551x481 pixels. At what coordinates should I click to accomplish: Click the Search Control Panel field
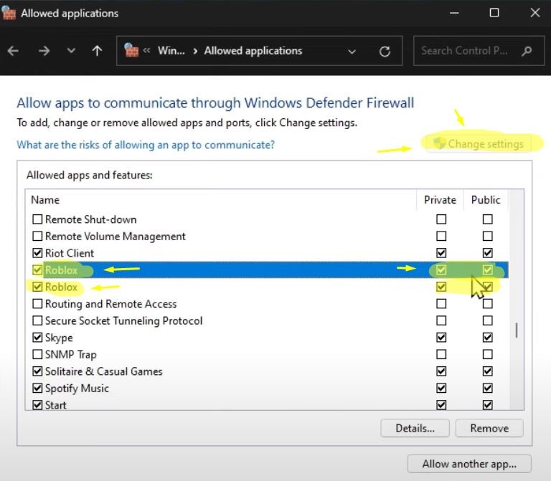click(x=479, y=51)
